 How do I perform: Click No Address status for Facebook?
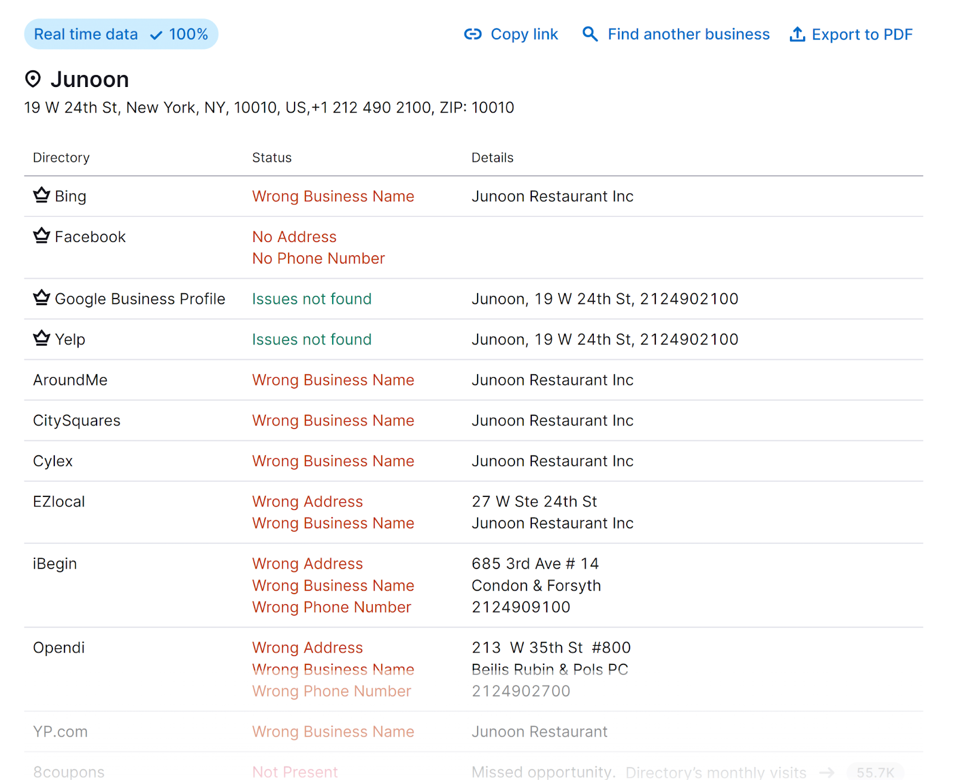tap(295, 237)
